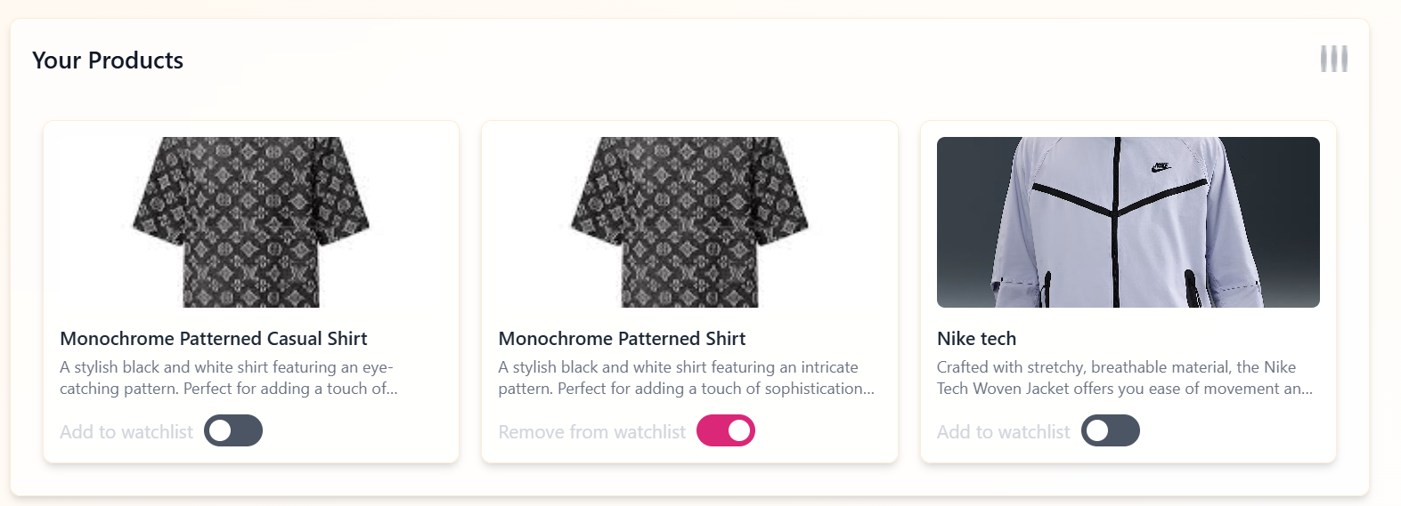Open the Monochrome Patterned Shirt product image

[689, 222]
